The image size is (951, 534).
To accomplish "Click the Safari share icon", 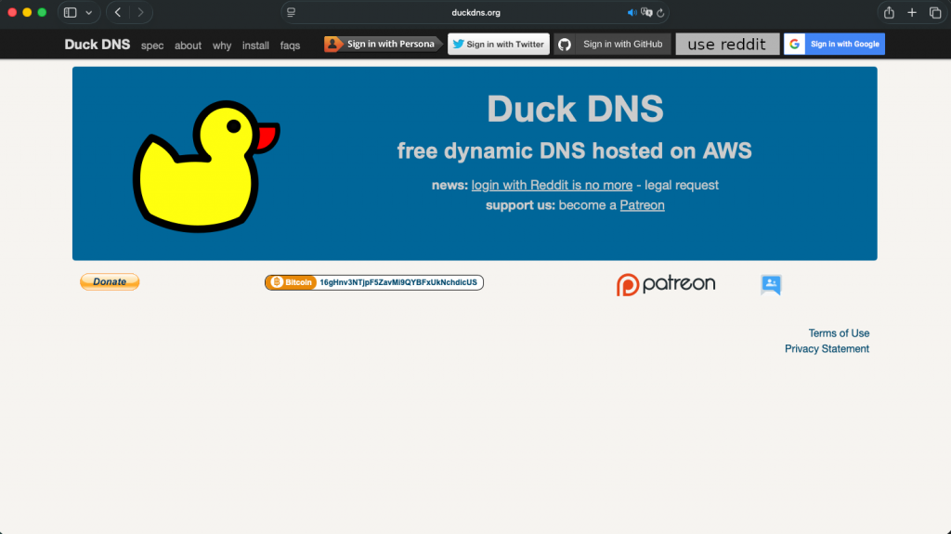I will pyautogui.click(x=889, y=13).
